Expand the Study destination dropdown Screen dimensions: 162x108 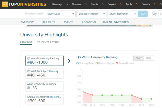pyautogui.click(x=122, y=14)
